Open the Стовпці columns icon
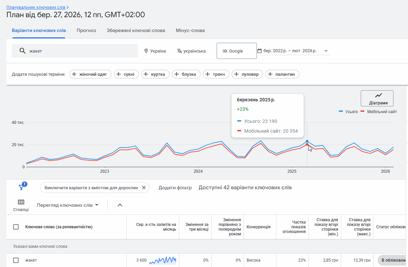408x267 pixels. coord(21,202)
